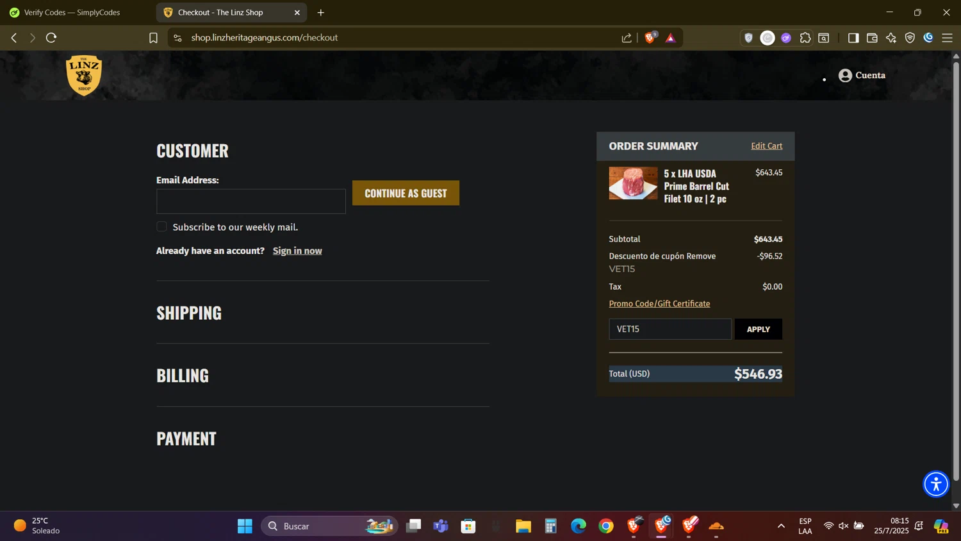Open Cloudflare app from taskbar
The height and width of the screenshot is (541, 961).
(716, 526)
